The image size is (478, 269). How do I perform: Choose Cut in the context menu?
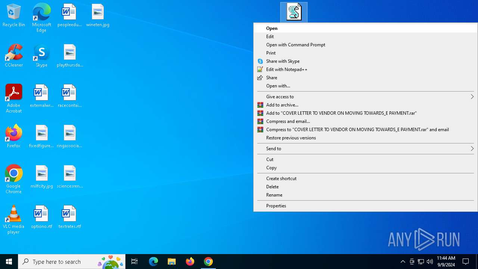(366, 160)
